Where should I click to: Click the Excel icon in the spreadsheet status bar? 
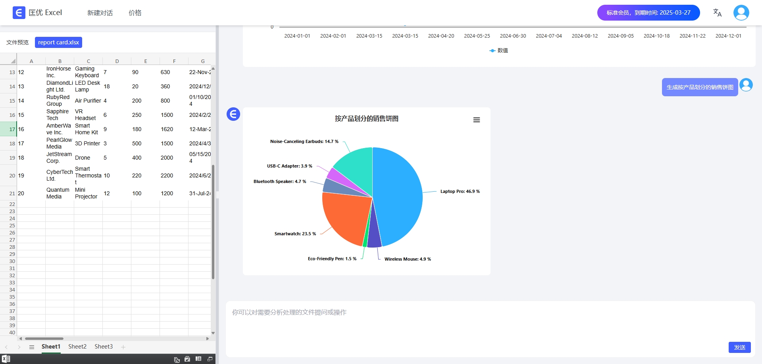6,359
